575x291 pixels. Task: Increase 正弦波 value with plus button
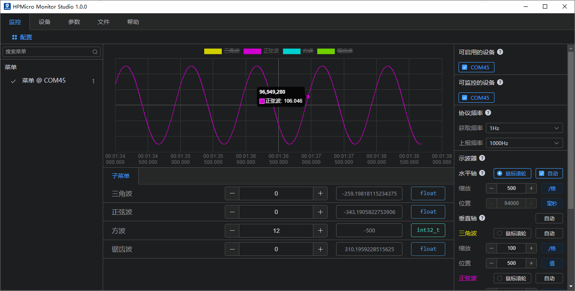coord(320,212)
